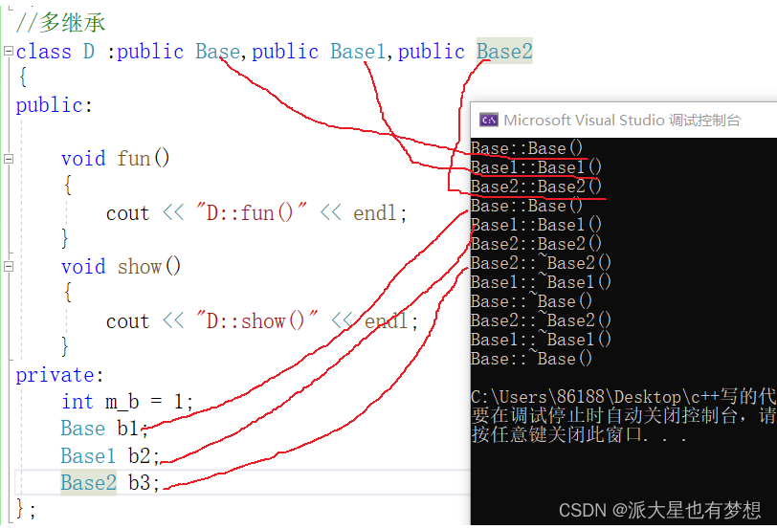The height and width of the screenshot is (529, 777).
Task: Click the //多继承 comment line
Action: tap(60, 23)
